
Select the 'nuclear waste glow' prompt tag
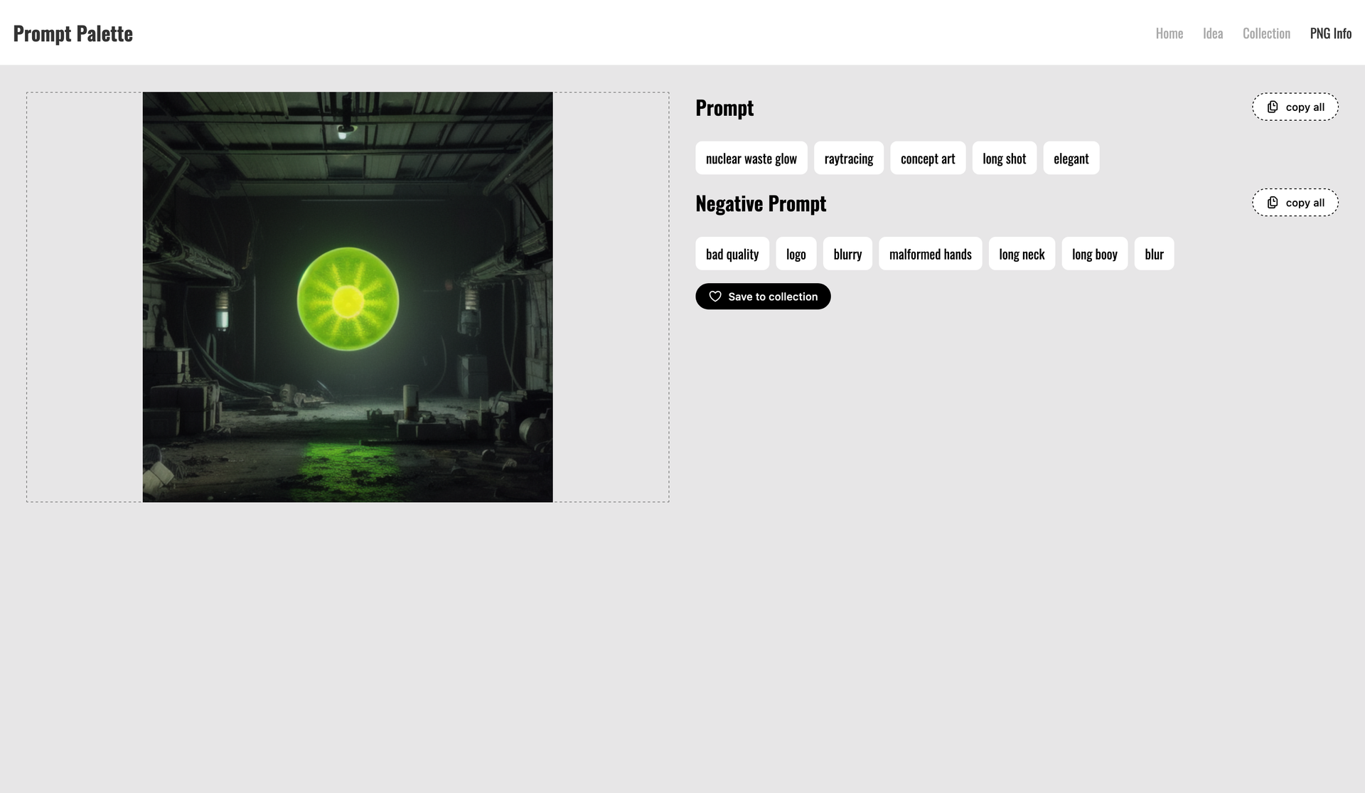(751, 158)
